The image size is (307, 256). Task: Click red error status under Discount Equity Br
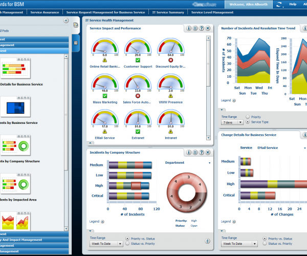coord(171,60)
